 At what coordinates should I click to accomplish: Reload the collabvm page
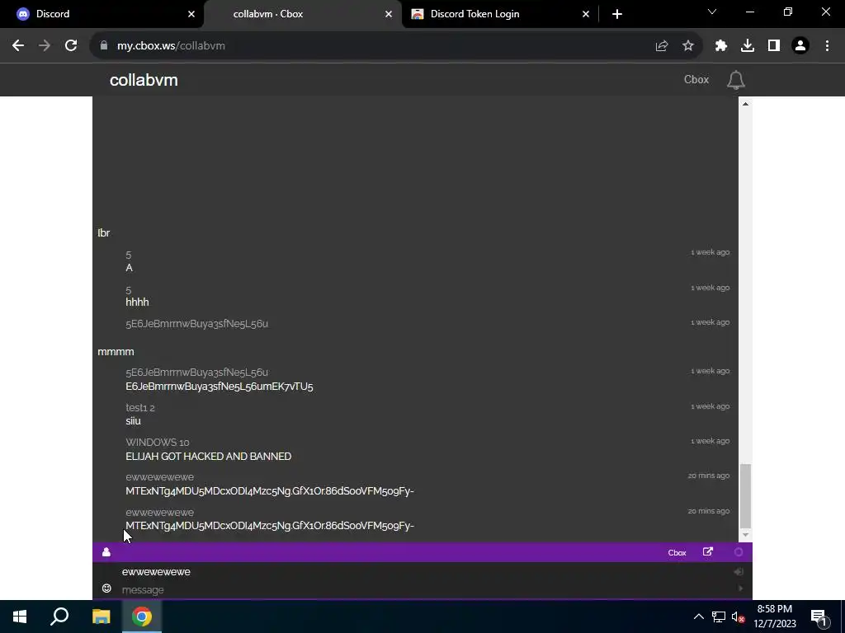pos(71,46)
